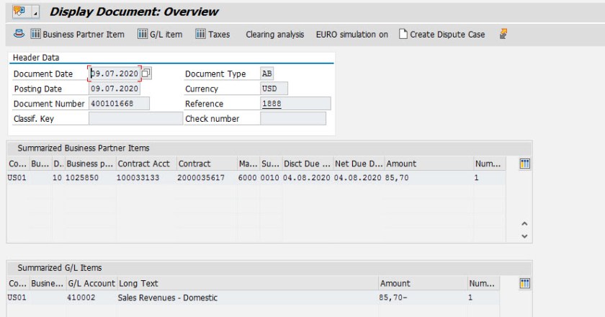This screenshot has width=605, height=317.
Task: Click the orange arrow icon in the toolbar
Action: [503, 34]
